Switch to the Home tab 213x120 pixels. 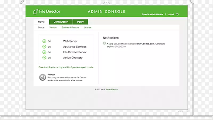coord(41,22)
